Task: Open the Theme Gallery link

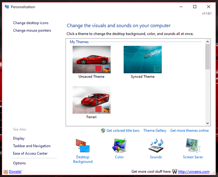Action: (x=155, y=131)
